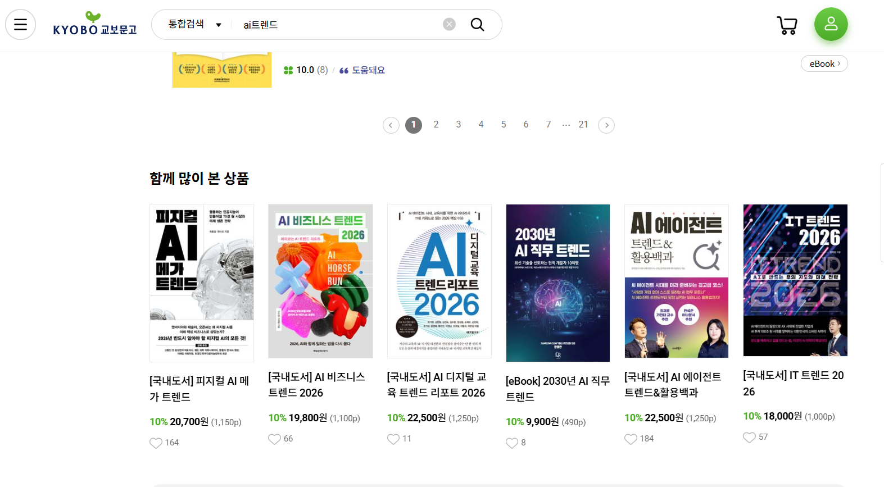This screenshot has width=884, height=487.
Task: Go to next results page
Action: click(x=606, y=125)
